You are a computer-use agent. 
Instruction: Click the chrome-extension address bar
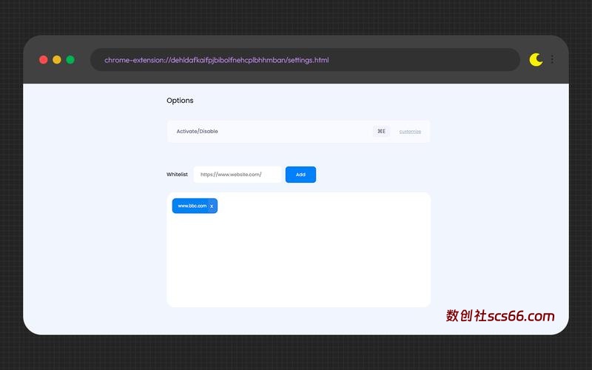coord(305,60)
